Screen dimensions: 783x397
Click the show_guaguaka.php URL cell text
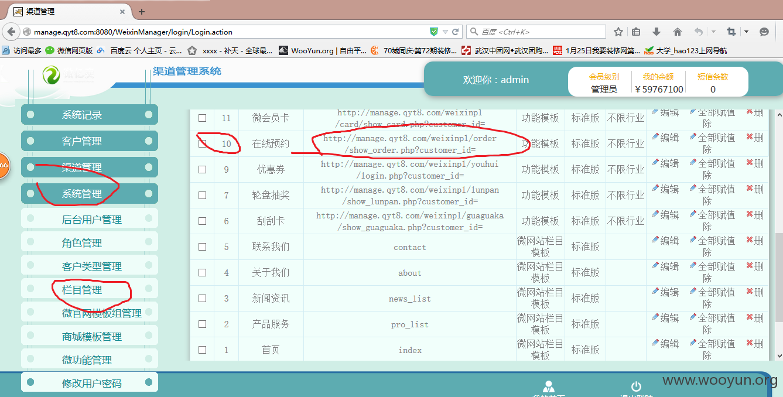(409, 221)
